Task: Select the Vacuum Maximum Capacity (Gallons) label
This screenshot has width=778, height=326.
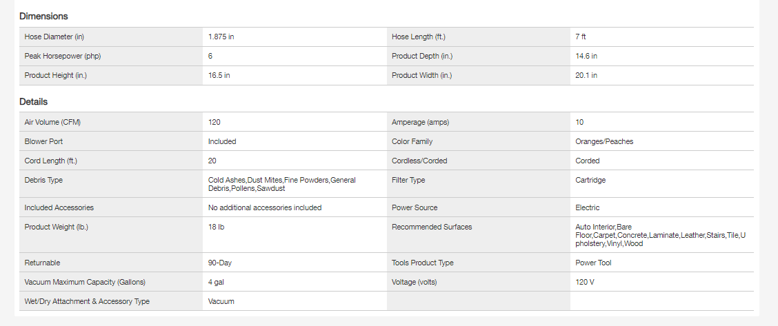Action: [85, 282]
